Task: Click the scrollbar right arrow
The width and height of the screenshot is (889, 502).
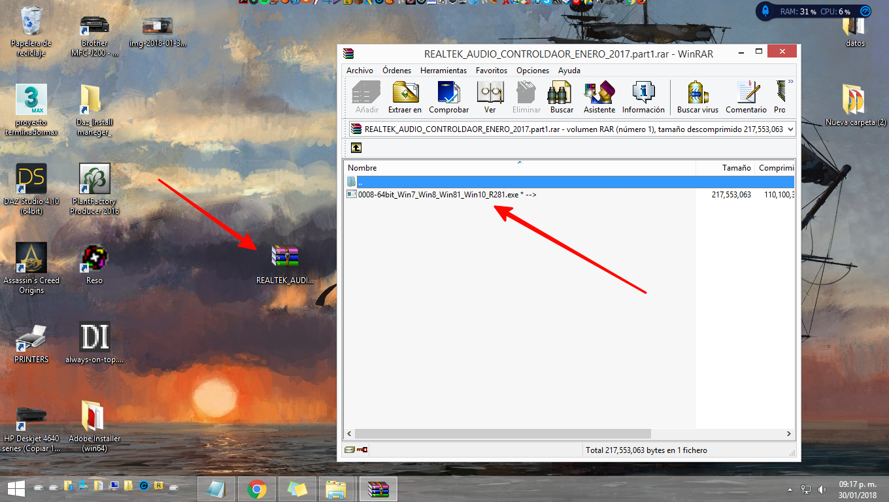Action: 790,433
